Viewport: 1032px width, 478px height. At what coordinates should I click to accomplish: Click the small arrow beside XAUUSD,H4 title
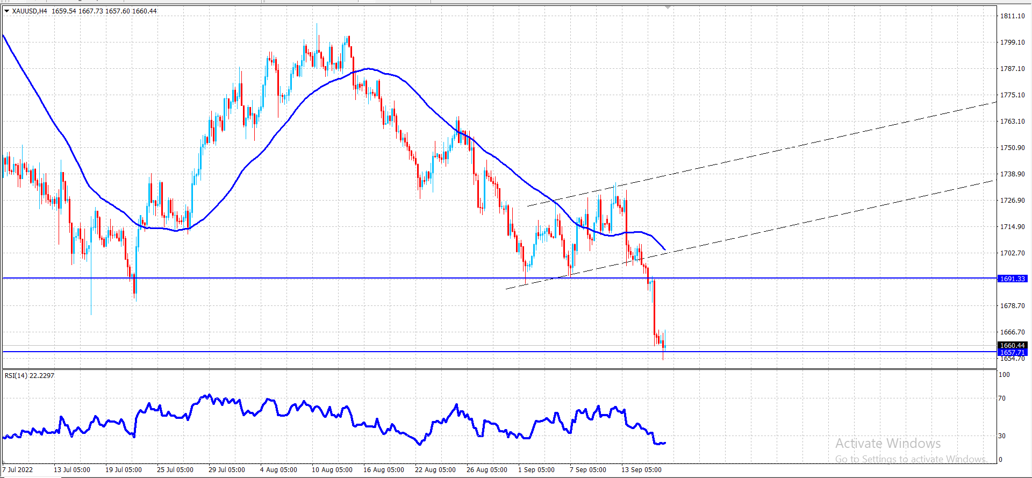(x=7, y=11)
